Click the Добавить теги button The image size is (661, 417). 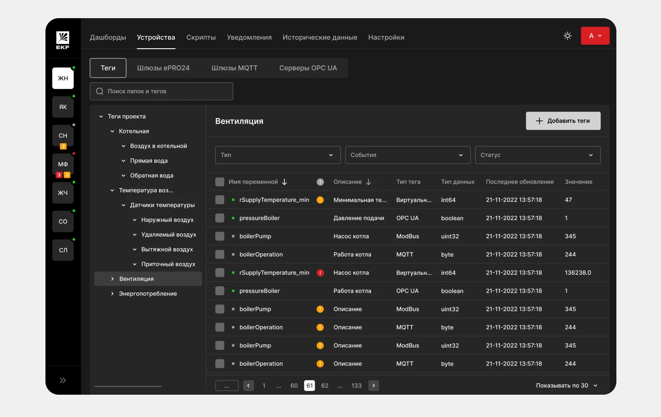(x=563, y=121)
